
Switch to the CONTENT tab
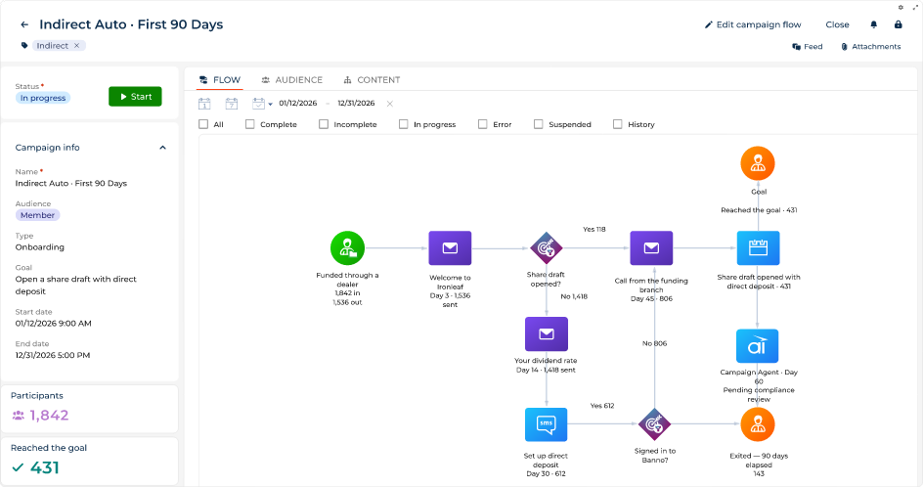[372, 79]
